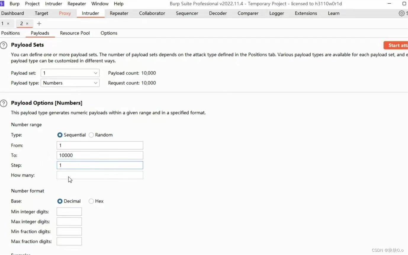Open the Intruder menu
Screen dimensions: 408x255
[x=54, y=4]
